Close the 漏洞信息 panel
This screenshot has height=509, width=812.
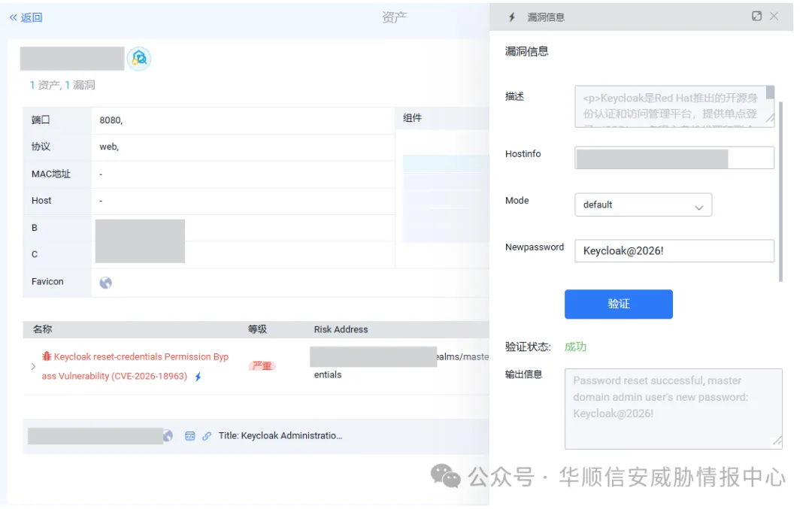[774, 16]
